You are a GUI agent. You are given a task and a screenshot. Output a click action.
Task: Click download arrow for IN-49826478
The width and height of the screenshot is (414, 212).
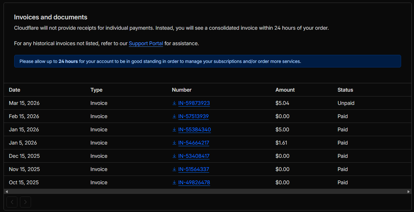click(x=174, y=183)
